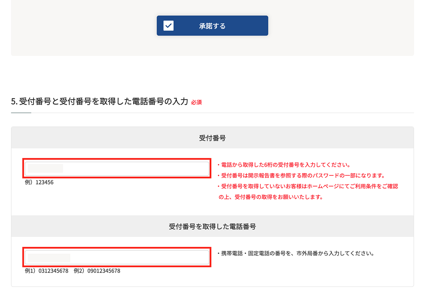424x294 pixels.
Task: Click the 承諾する acceptance button
Action: (x=212, y=25)
